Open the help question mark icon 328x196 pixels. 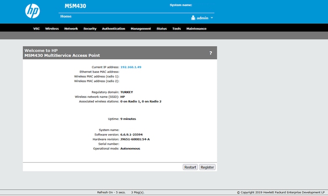coord(211,53)
